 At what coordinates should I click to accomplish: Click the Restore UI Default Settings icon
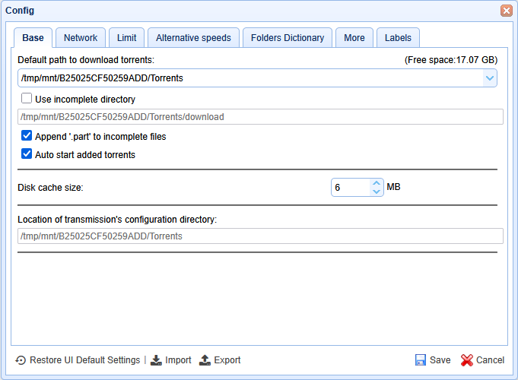(21, 360)
